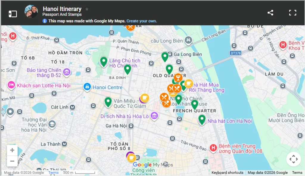
Task: Select yellow coffee cup pin near Nhà Hát Múa Rối
Action: [189, 84]
